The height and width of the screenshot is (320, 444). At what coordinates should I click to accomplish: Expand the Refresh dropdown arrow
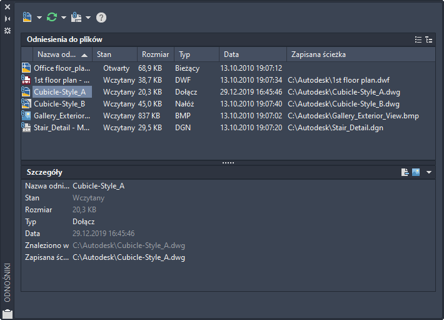63,18
